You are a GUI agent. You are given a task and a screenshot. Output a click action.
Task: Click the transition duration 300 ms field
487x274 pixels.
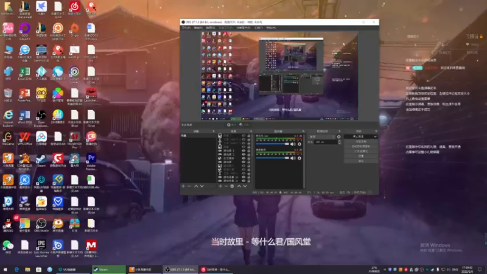[326, 142]
